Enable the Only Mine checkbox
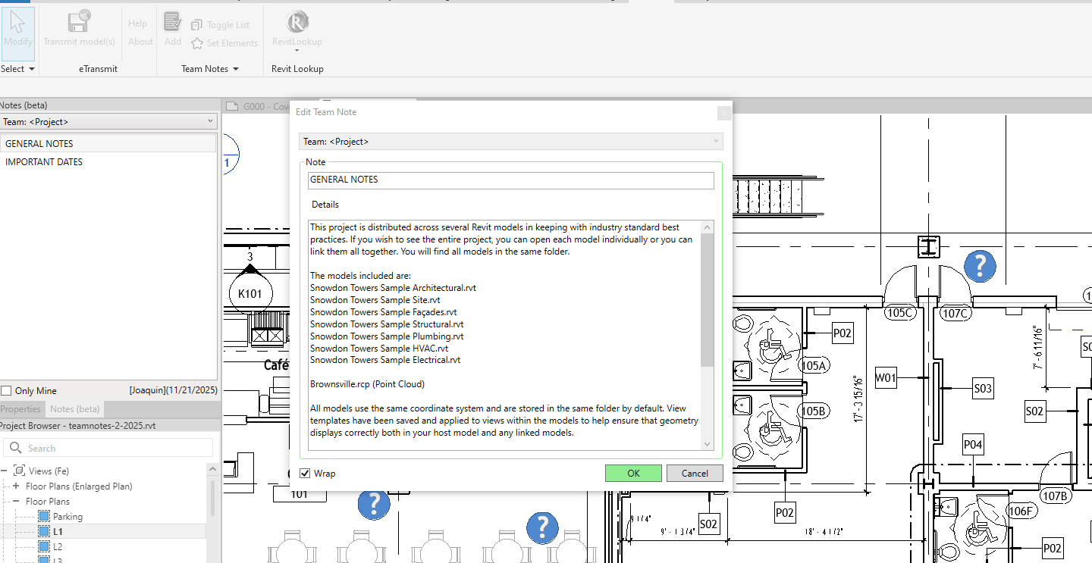1092x563 pixels. [6, 391]
